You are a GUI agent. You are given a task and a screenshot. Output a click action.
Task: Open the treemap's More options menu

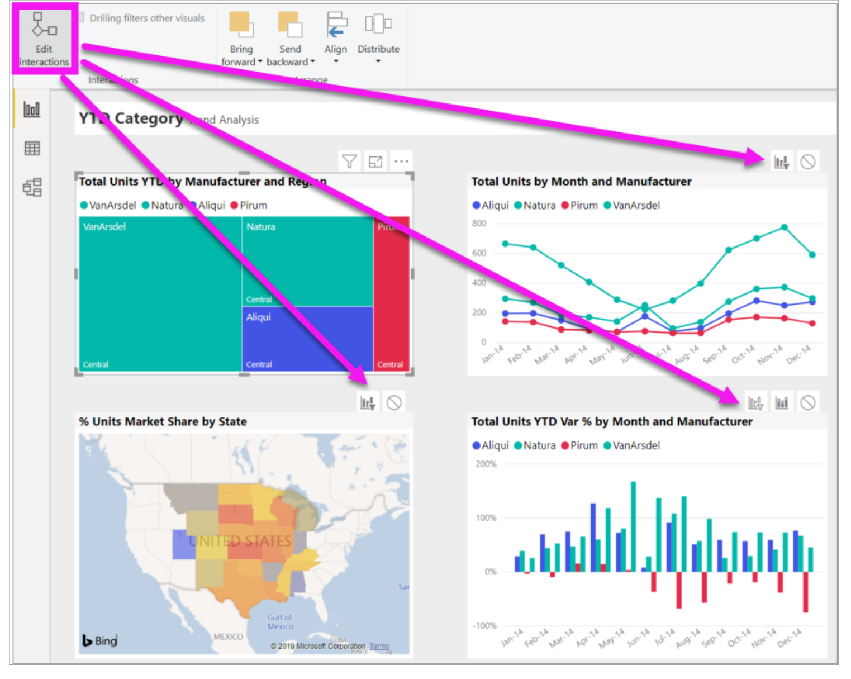(x=401, y=160)
